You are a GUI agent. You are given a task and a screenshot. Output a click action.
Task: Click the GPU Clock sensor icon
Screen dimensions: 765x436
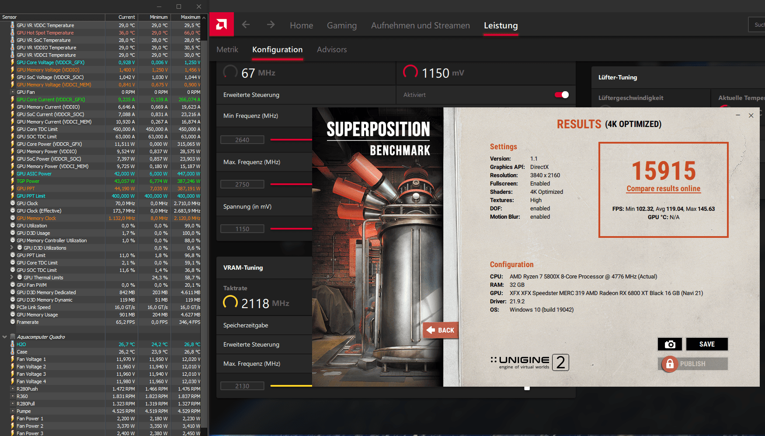[x=13, y=203]
